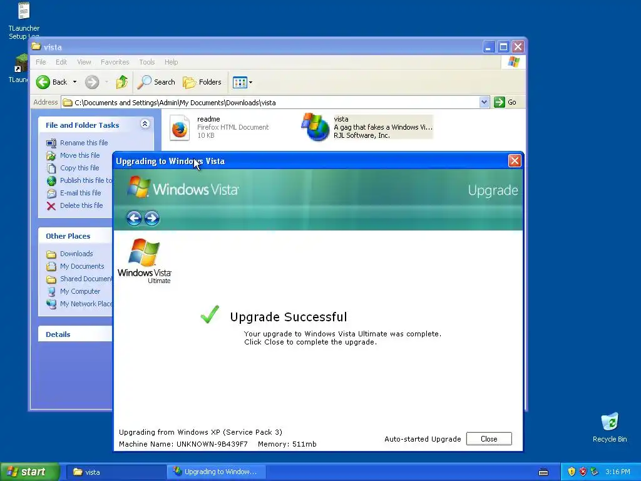Click Copy this file
Image resolution: width=641 pixels, height=481 pixels.
coord(79,168)
